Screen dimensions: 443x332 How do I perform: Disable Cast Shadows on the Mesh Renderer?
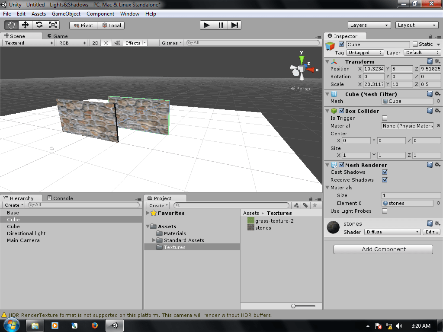click(384, 172)
